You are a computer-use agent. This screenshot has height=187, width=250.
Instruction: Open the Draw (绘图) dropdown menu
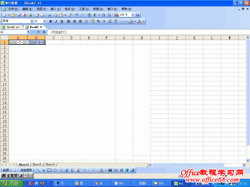pyautogui.click(x=7, y=170)
